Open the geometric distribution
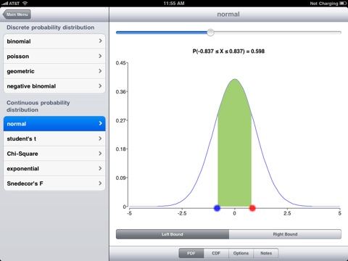The height and width of the screenshot is (261, 348). coord(54,71)
